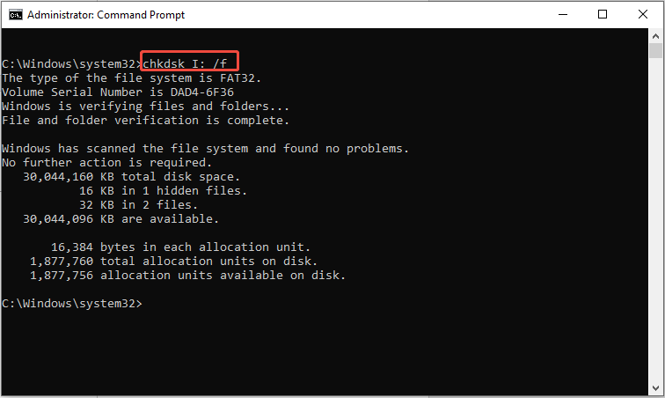This screenshot has width=665, height=398.
Task: Click the 'found no problems' scan result line
Action: pos(205,148)
